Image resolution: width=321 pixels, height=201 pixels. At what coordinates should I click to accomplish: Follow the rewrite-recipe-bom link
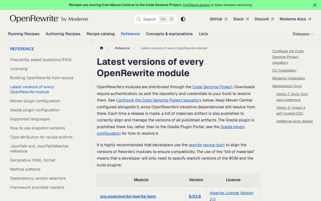click(207, 145)
